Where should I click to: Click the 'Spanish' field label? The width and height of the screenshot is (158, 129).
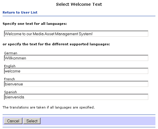(10, 92)
